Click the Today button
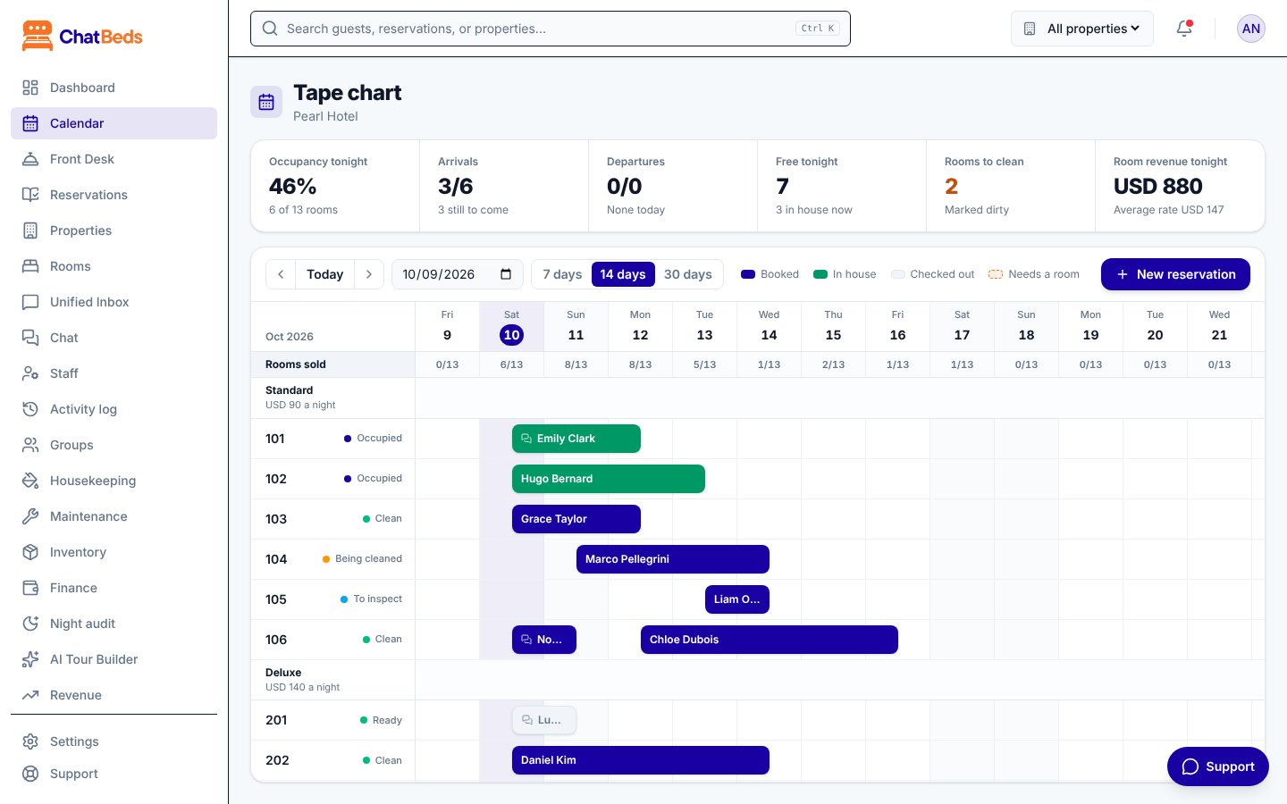 (324, 274)
